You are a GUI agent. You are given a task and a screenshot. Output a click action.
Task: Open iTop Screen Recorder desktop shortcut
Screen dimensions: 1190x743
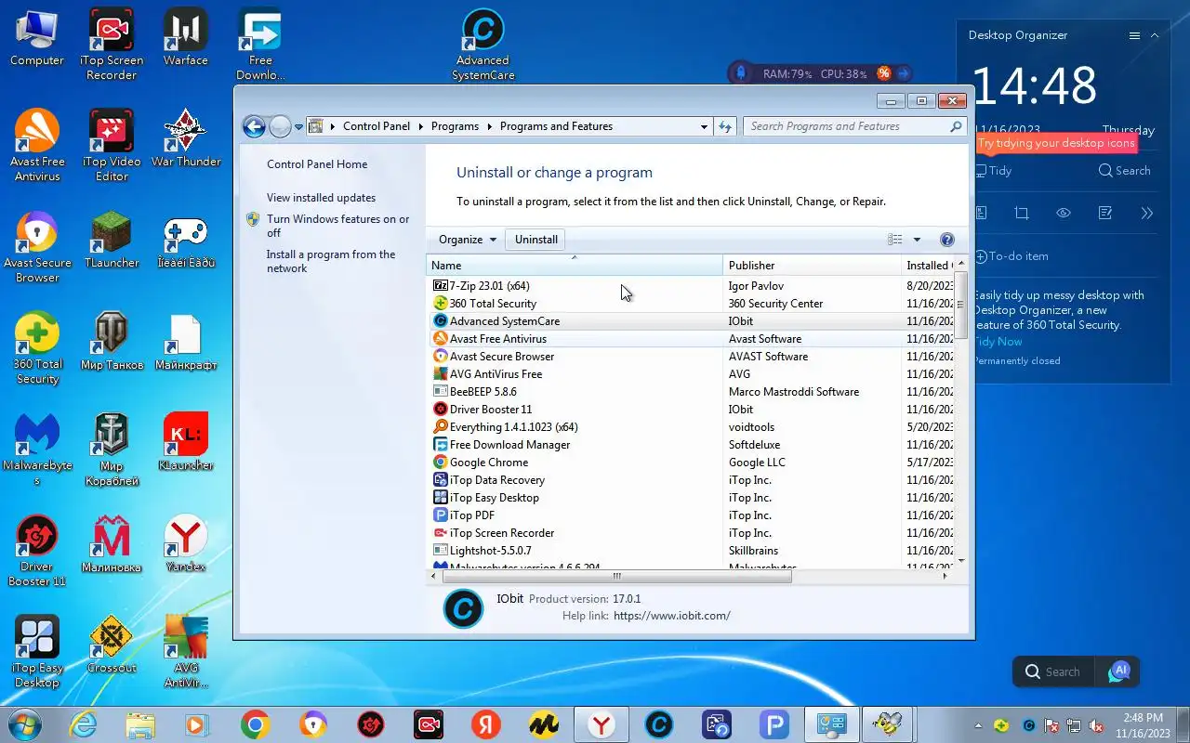(x=112, y=45)
